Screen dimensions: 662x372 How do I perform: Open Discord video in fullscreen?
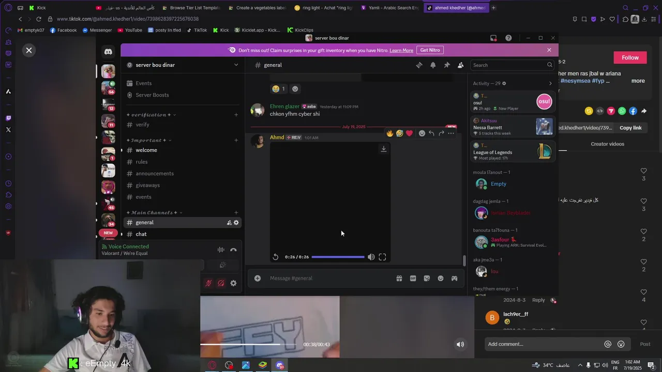(x=382, y=257)
